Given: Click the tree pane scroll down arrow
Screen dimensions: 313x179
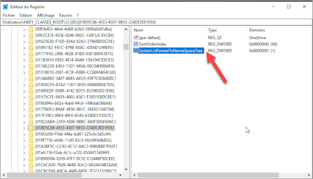Looking at the screenshot, I should click(126, 169).
